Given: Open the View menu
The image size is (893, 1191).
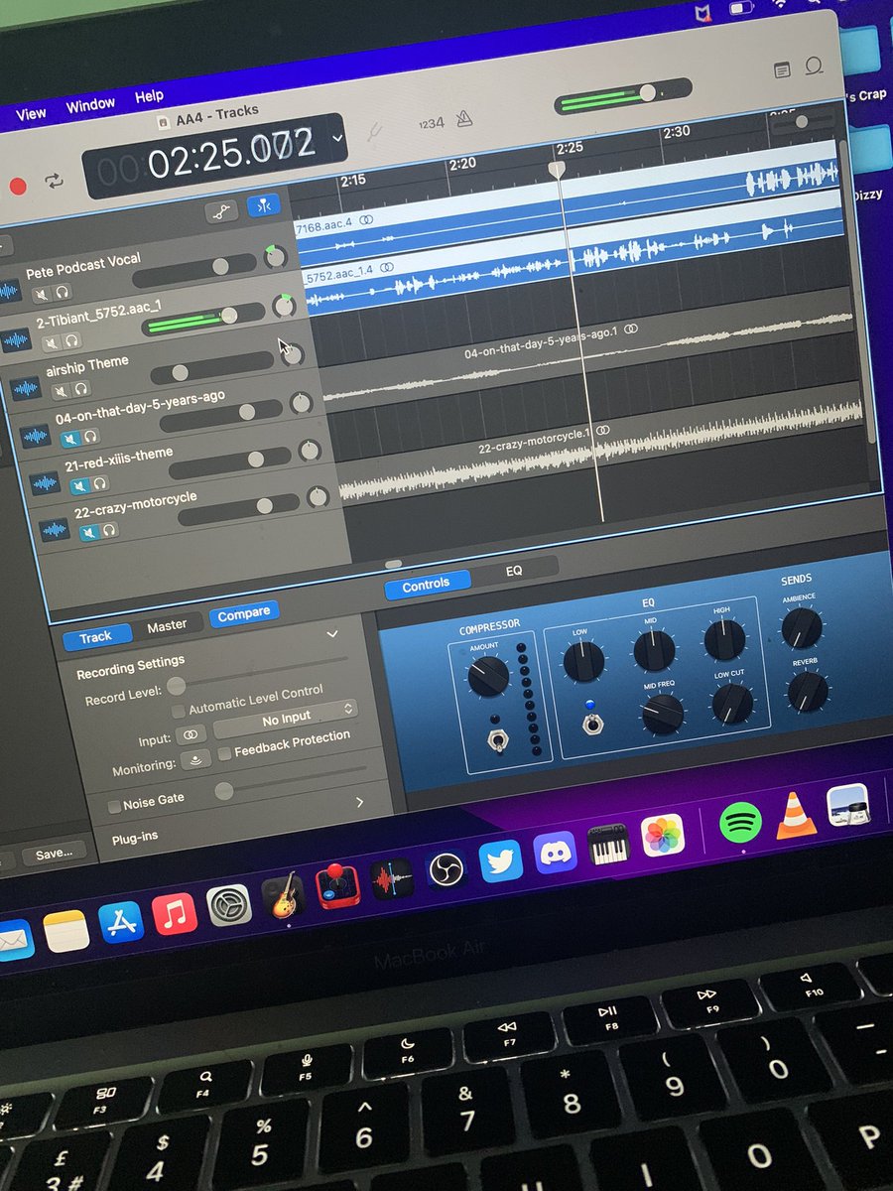Looking at the screenshot, I should [x=31, y=113].
